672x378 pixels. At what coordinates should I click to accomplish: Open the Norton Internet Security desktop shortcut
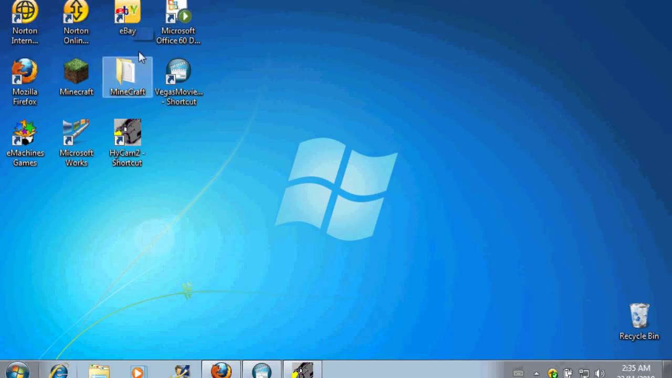(25, 22)
